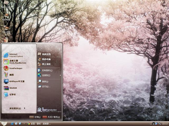Launch 桌酷主题 Desk.ZhuoKu.Com entry

tap(19, 62)
